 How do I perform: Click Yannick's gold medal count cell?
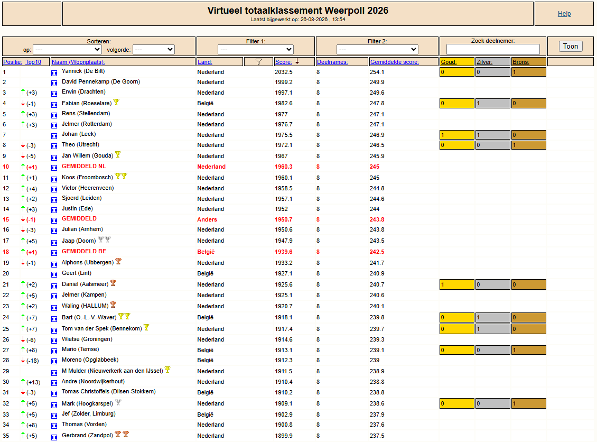pyautogui.click(x=457, y=72)
